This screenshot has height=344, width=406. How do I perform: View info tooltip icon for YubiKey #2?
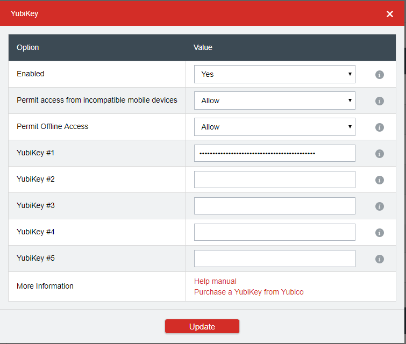click(x=379, y=180)
